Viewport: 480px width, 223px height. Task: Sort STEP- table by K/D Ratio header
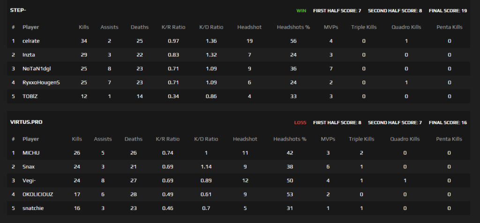coord(211,27)
